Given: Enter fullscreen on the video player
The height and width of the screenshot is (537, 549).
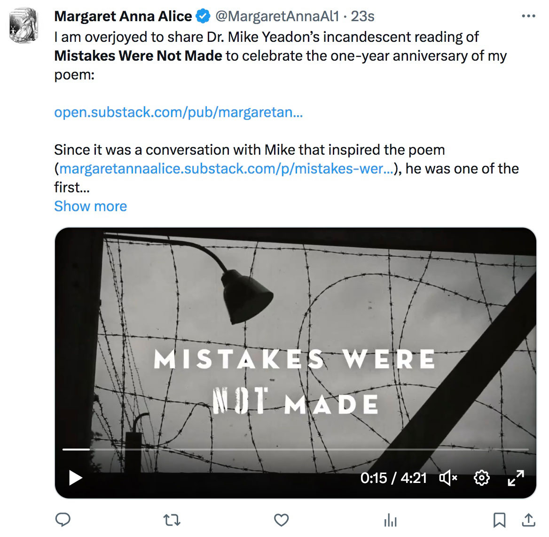Looking at the screenshot, I should coord(516,478).
